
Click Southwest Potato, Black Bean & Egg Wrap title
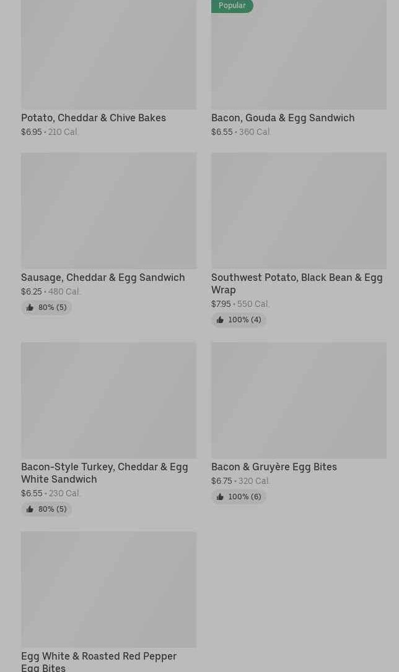296,283
